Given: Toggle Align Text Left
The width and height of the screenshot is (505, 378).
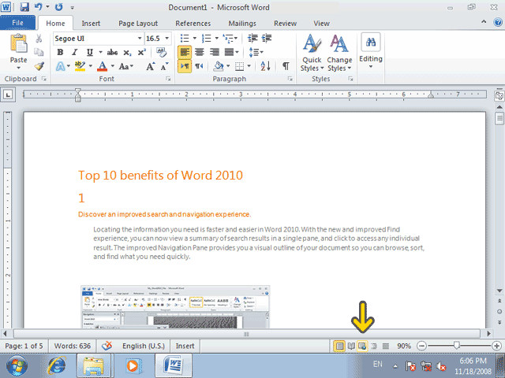Looking at the screenshot, I should 185,52.
